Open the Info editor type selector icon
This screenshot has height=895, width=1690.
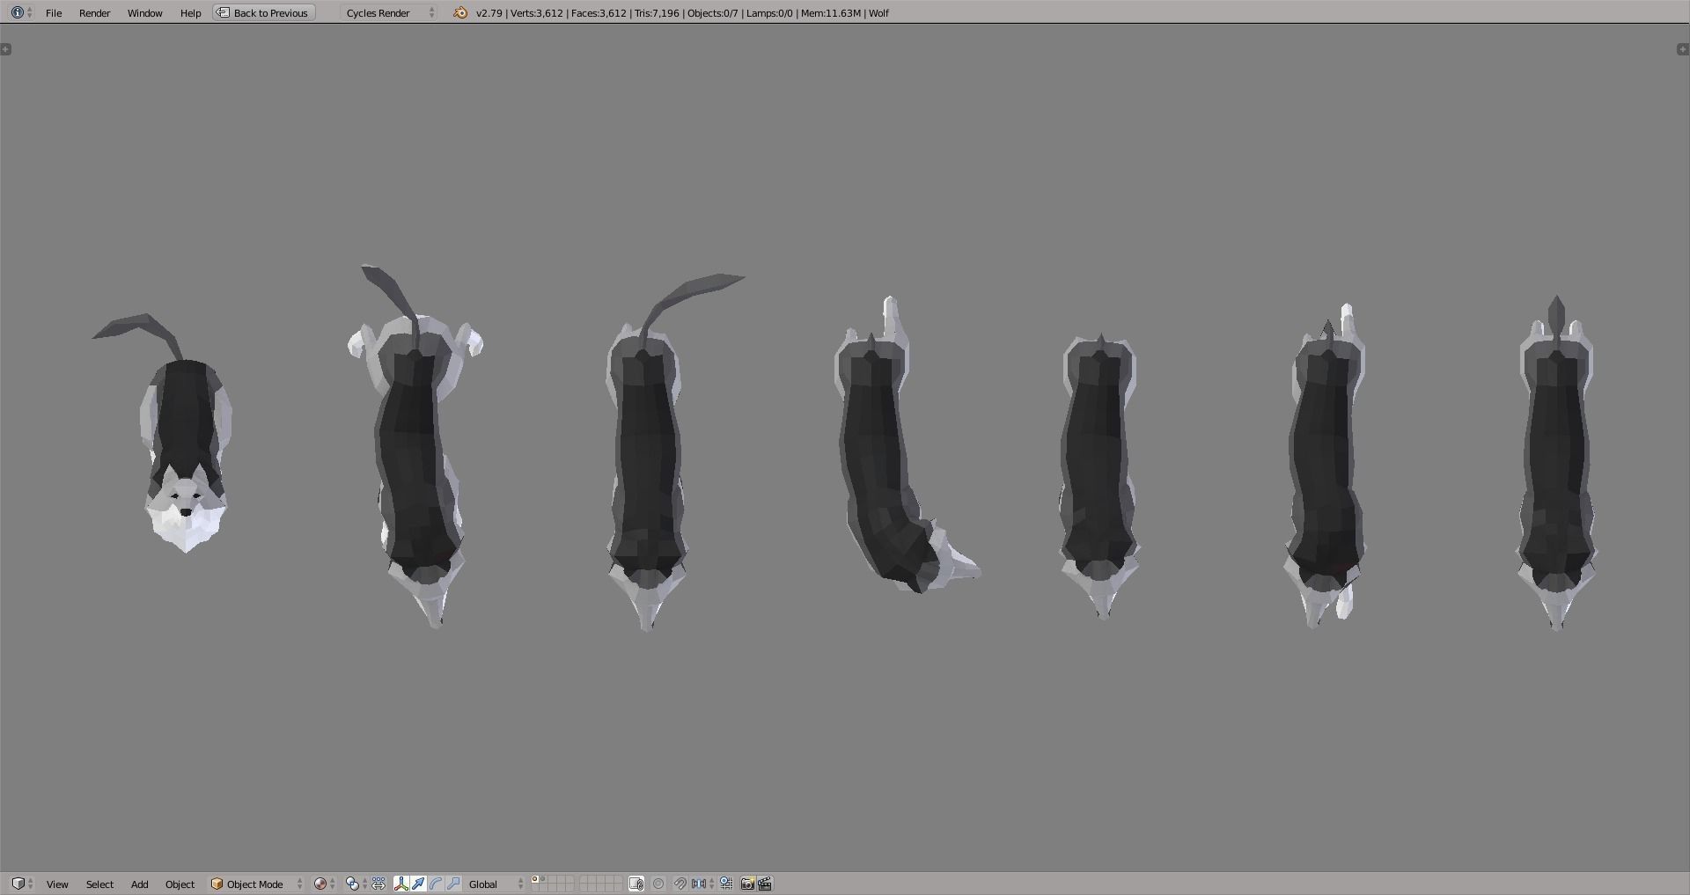[x=21, y=12]
